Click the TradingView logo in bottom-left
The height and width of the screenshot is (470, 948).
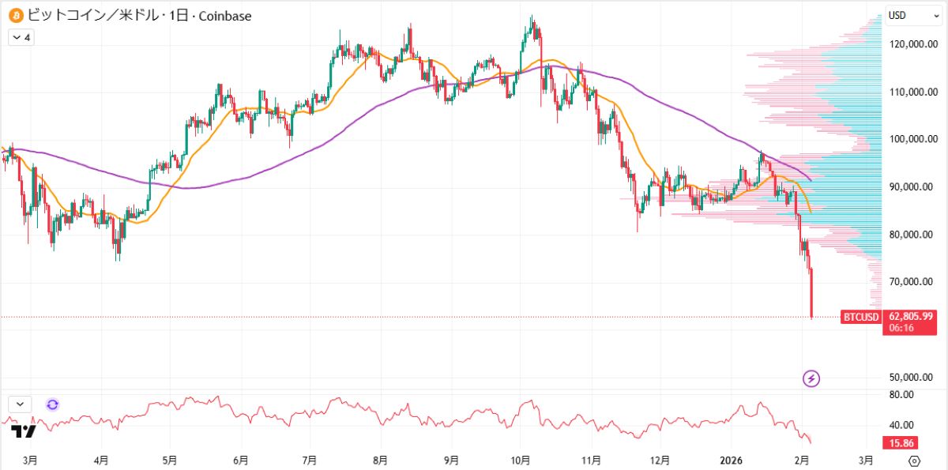pos(24,431)
